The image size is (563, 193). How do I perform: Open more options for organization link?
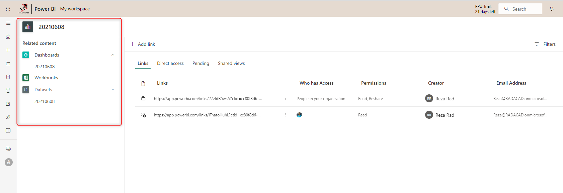[x=286, y=98]
